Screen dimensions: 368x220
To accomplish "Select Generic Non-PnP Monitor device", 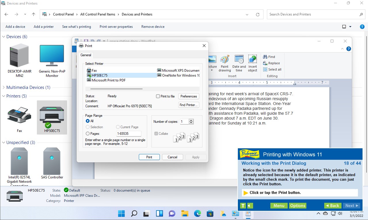I will [52, 61].
